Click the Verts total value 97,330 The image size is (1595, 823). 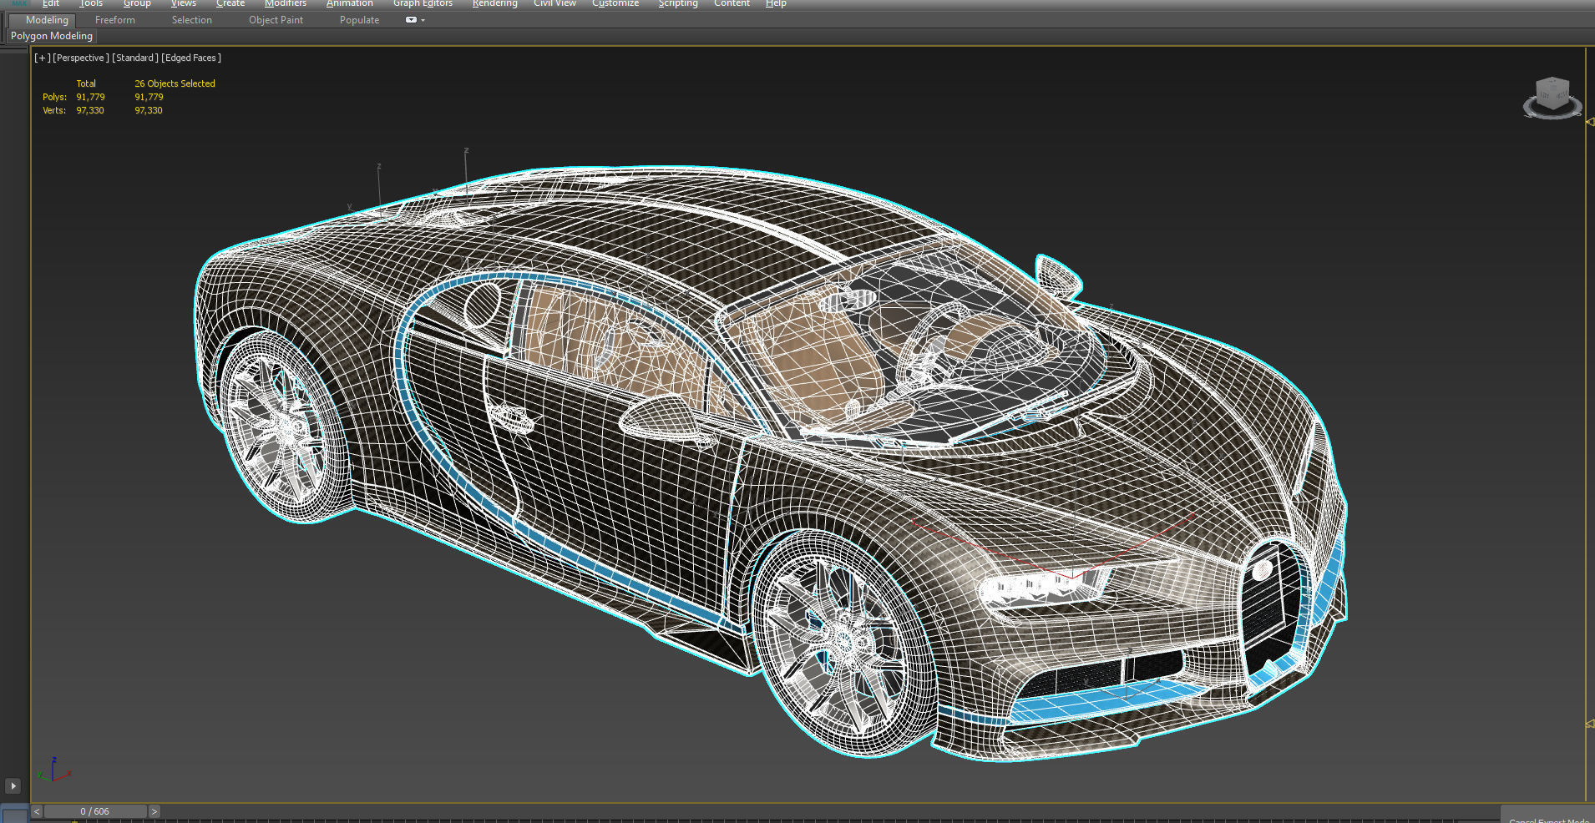[90, 110]
